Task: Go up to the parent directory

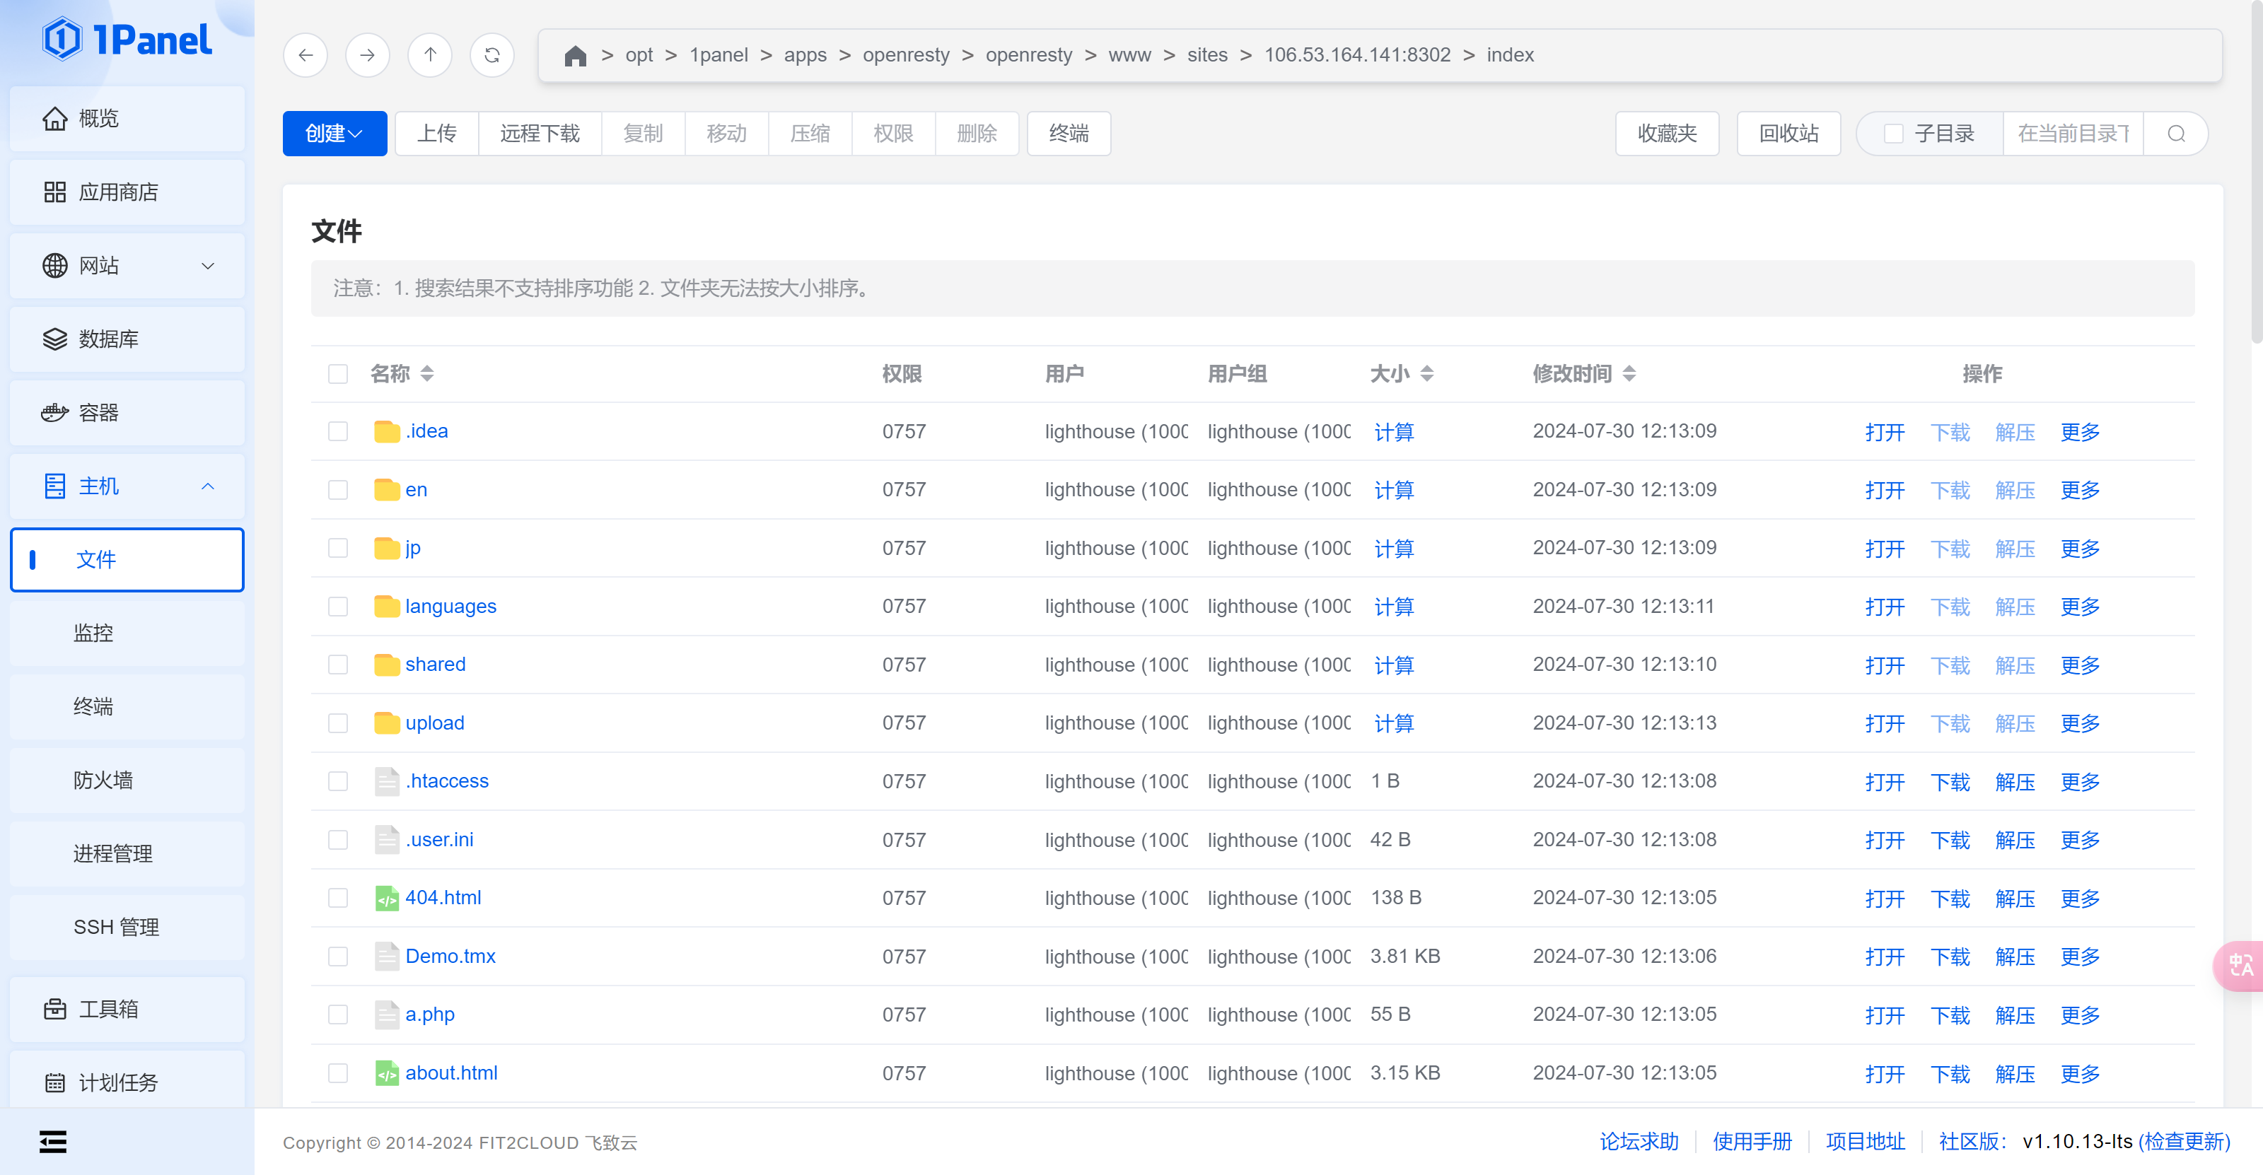Action: click(429, 55)
